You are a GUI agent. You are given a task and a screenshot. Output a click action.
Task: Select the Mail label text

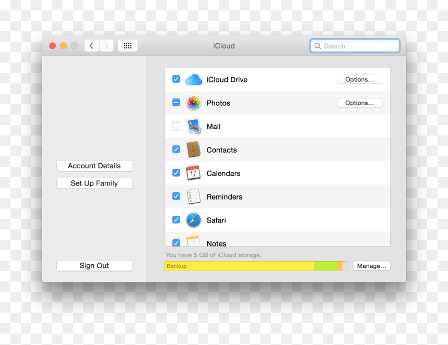[x=214, y=127]
